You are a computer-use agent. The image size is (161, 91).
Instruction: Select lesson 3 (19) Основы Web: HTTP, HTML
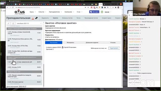[24, 46]
